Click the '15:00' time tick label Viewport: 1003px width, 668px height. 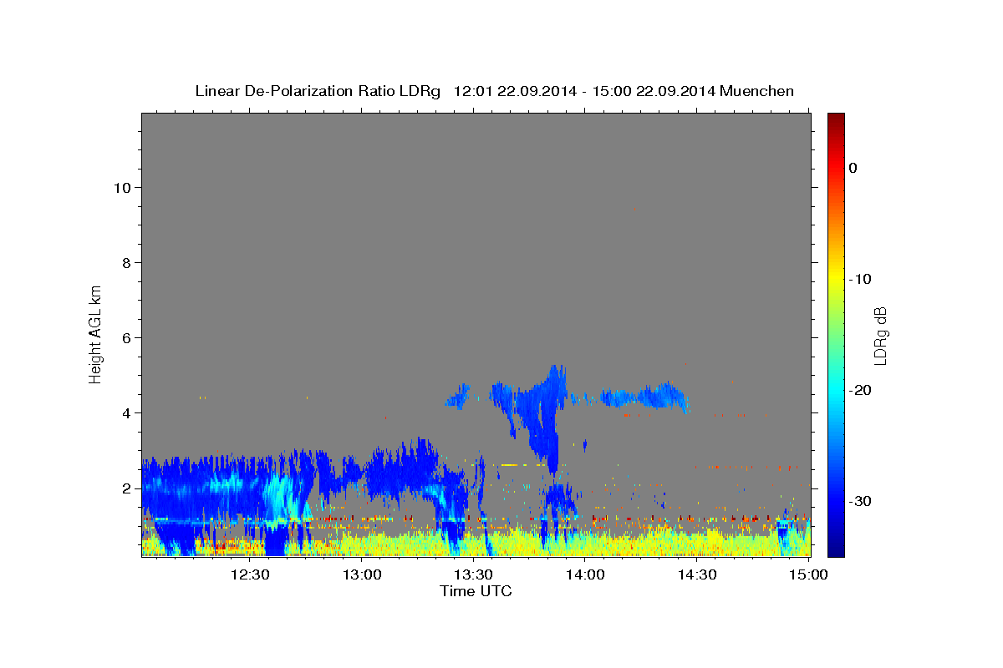point(808,574)
